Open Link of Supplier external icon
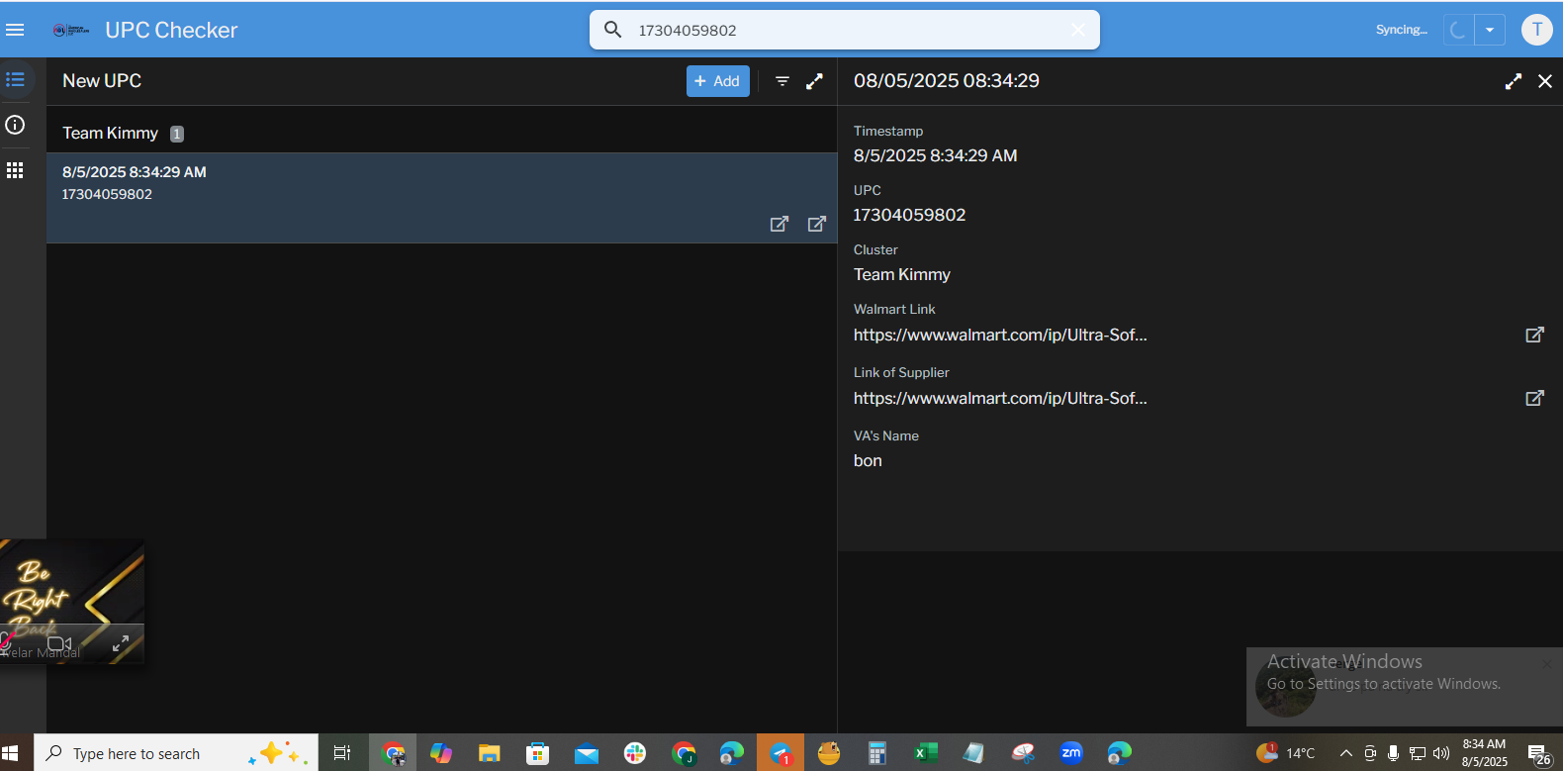Viewport: 1563px width, 771px height. click(x=1534, y=398)
